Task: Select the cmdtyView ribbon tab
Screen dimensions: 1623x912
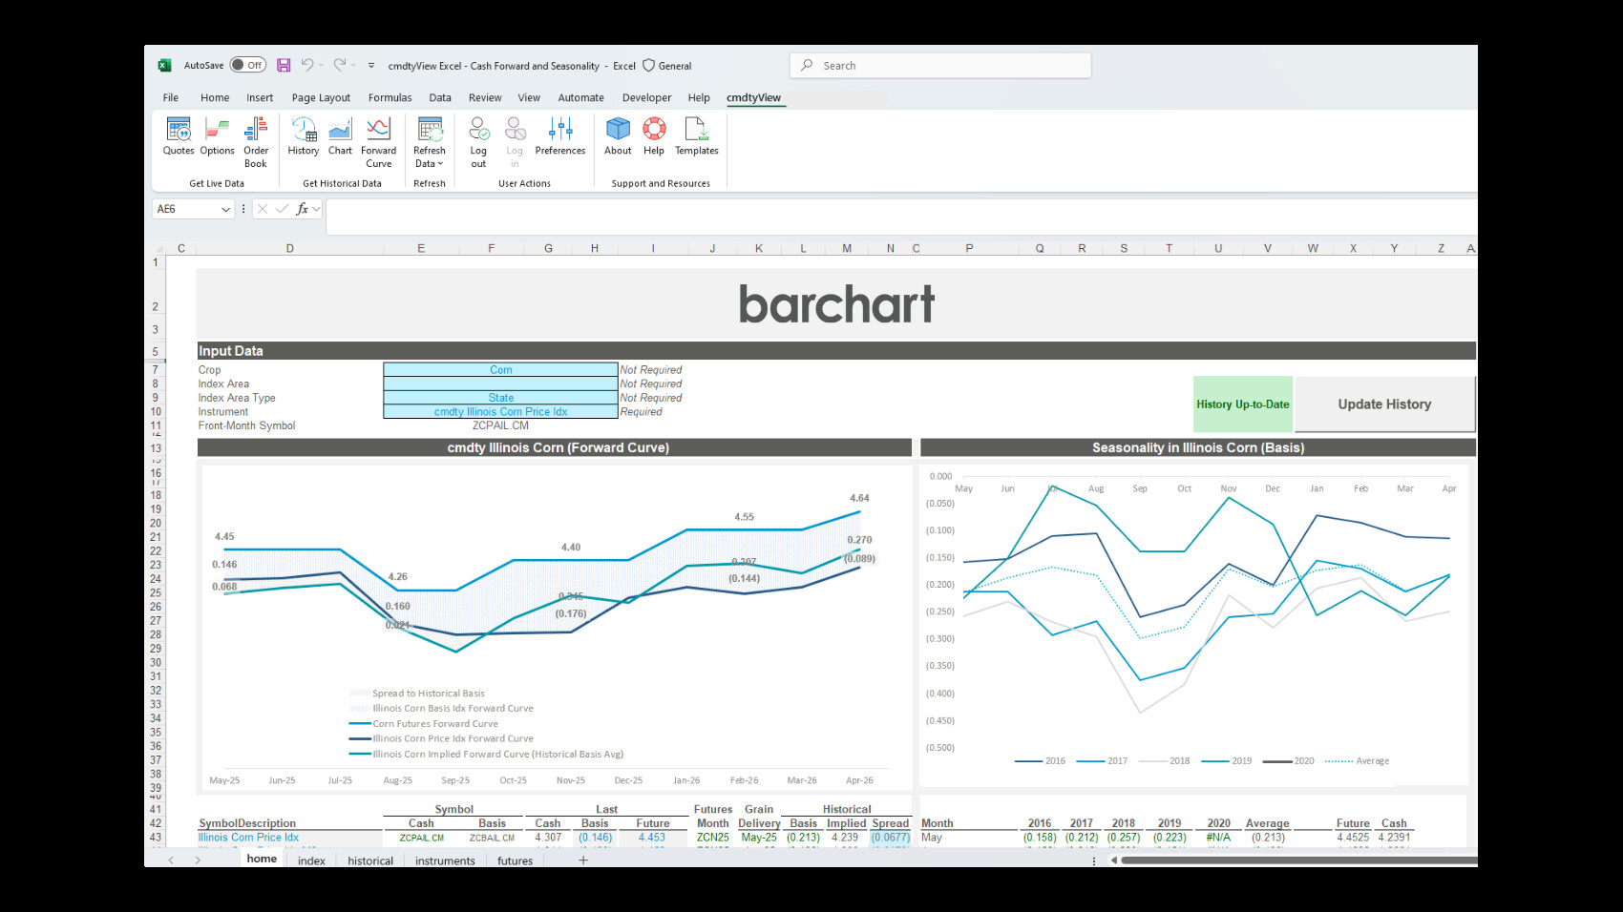Action: pos(753,97)
